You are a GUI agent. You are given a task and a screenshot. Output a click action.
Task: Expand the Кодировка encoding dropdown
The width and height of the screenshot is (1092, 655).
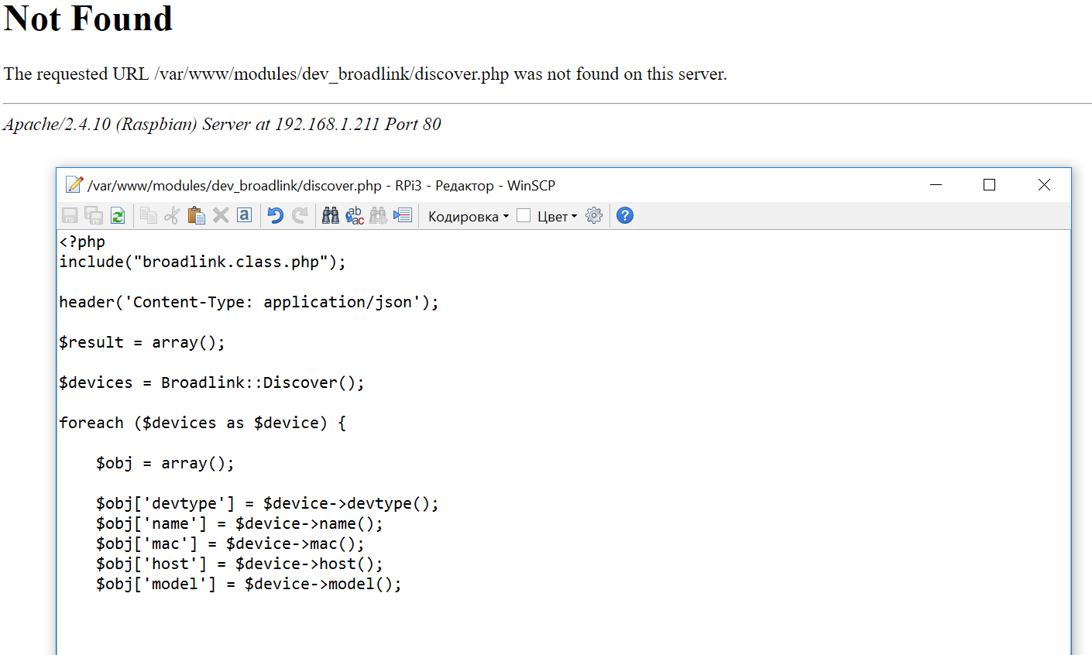[x=468, y=217]
